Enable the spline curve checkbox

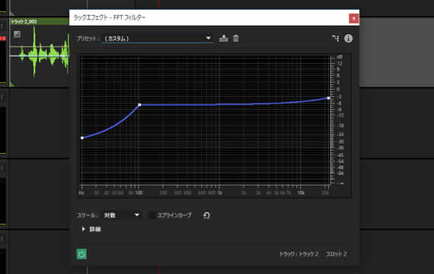[152, 215]
